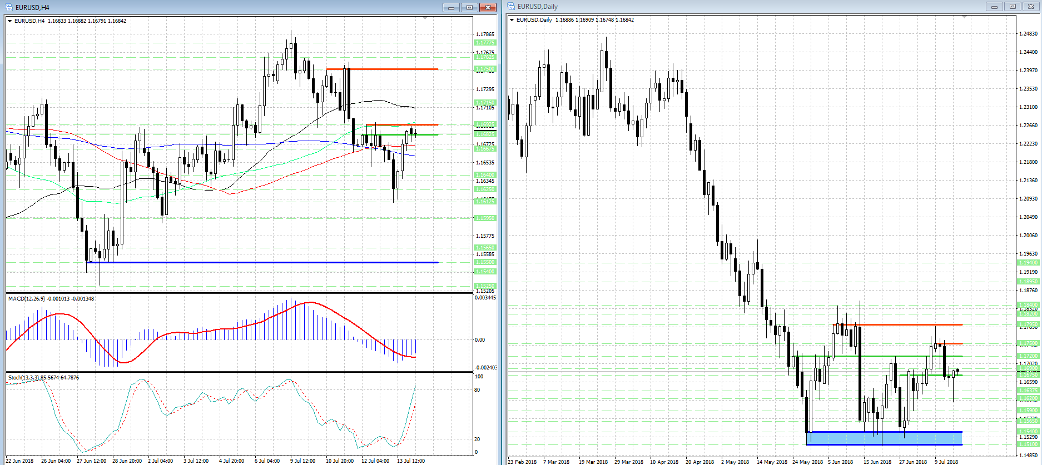Click the 3 Jul 12:00 date label in H4
Screen dimensions: 1042x465
[x=196, y=461]
